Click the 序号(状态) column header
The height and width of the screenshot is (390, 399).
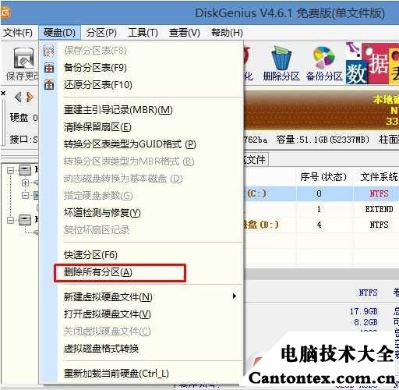click(x=323, y=177)
